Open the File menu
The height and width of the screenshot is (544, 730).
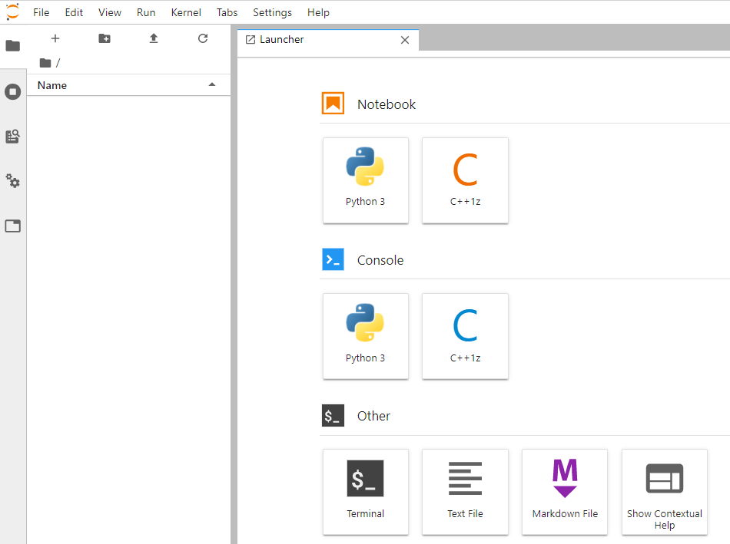[x=41, y=12]
